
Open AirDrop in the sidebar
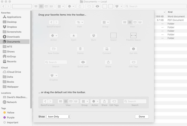coord(11,56)
